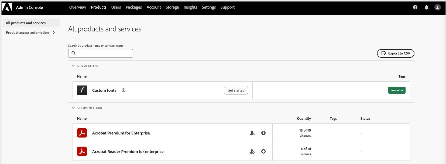The width and height of the screenshot is (446, 164).
Task: Focus the product name search field
Action: pos(101,53)
